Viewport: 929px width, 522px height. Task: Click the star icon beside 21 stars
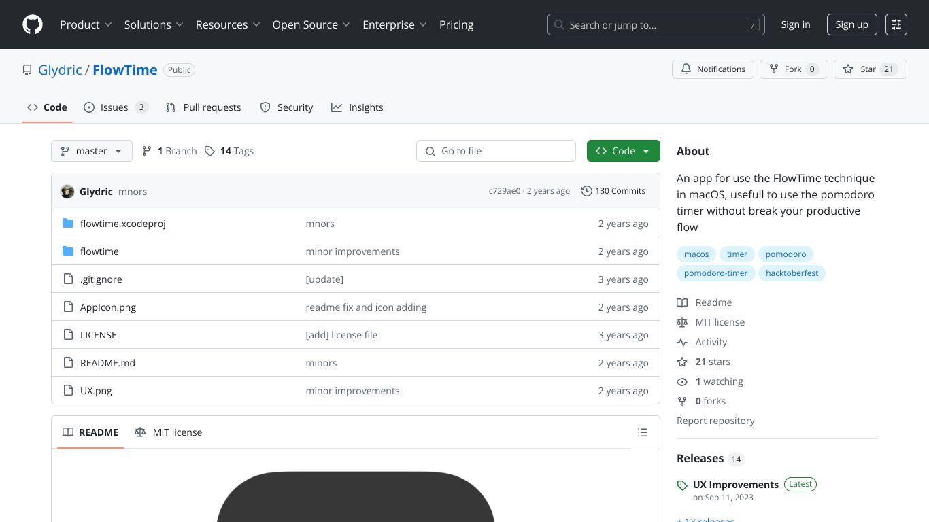[682, 362]
